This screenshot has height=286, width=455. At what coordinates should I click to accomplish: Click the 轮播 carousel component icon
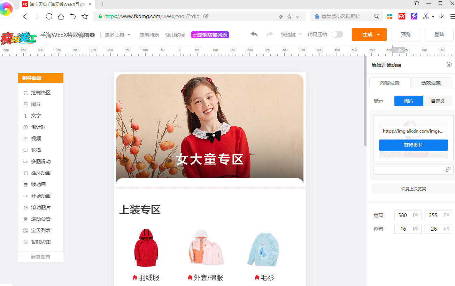[x=25, y=150]
